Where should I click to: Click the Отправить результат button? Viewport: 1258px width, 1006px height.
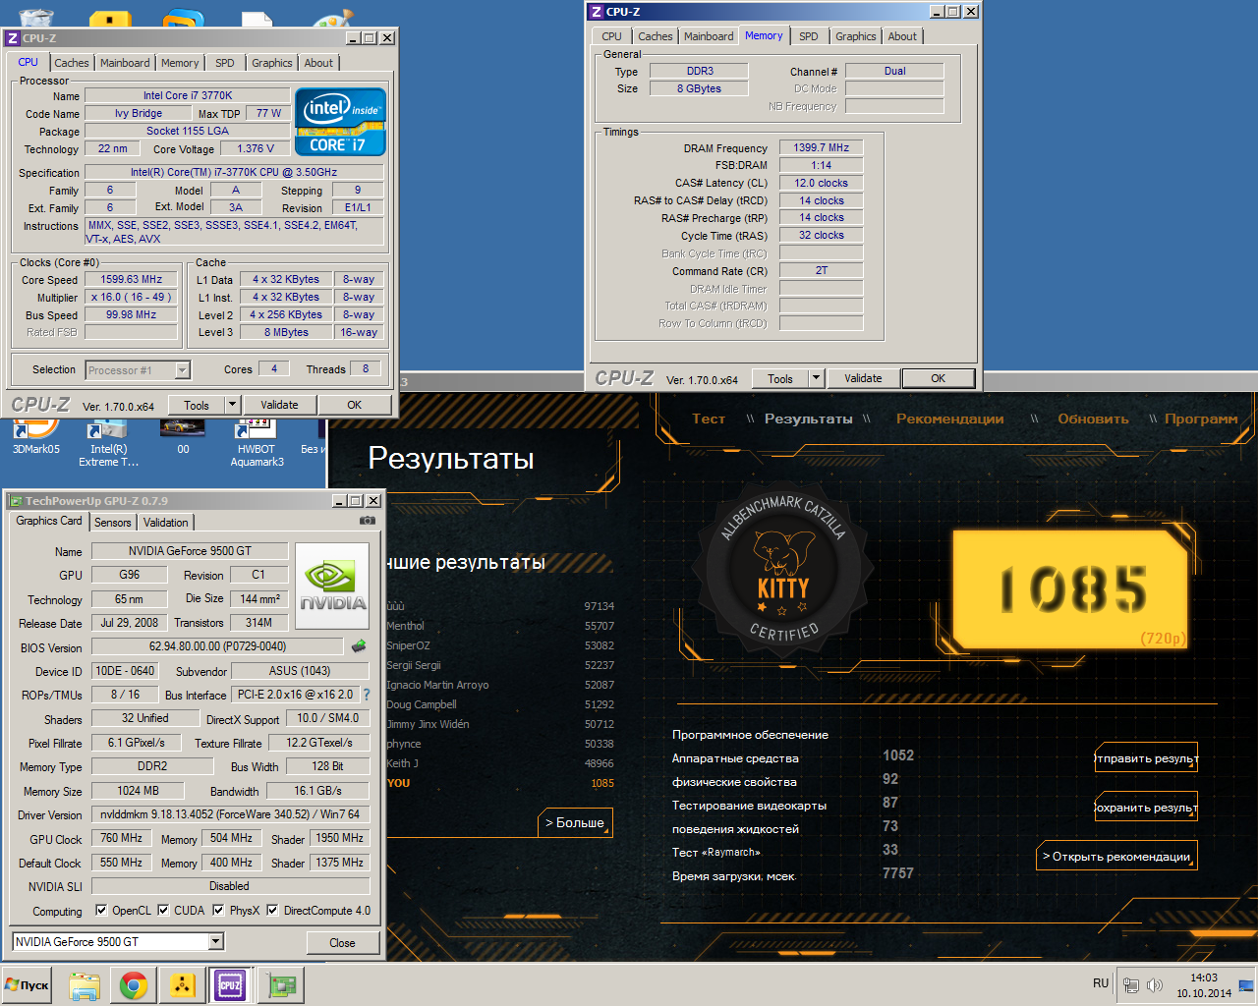point(1146,758)
